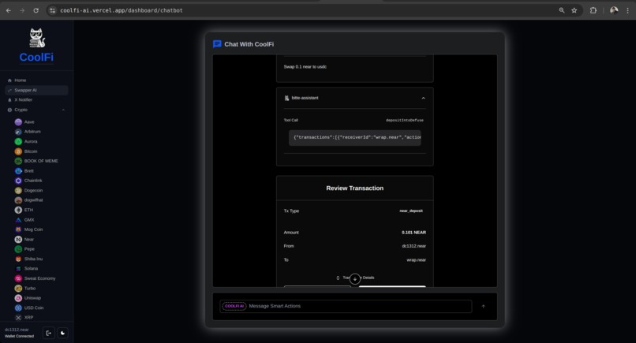The image size is (636, 343).
Task: Select dogwifhat in crypto list
Action: point(33,199)
